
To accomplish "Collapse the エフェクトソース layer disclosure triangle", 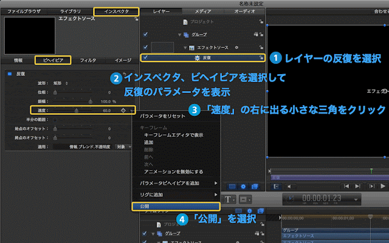I will click(185, 47).
